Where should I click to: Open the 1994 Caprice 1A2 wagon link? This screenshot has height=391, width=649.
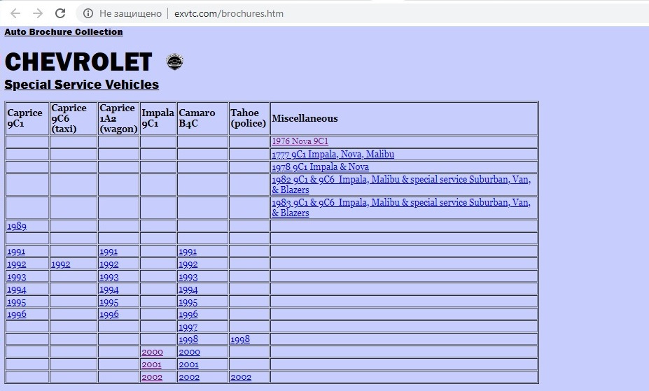pyautogui.click(x=109, y=290)
